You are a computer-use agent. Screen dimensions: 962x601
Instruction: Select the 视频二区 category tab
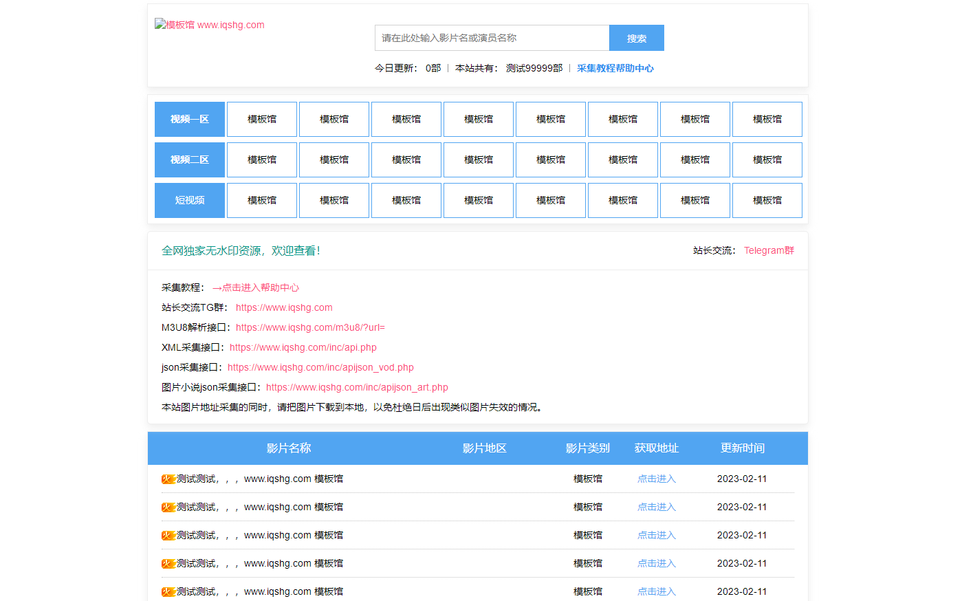(190, 160)
